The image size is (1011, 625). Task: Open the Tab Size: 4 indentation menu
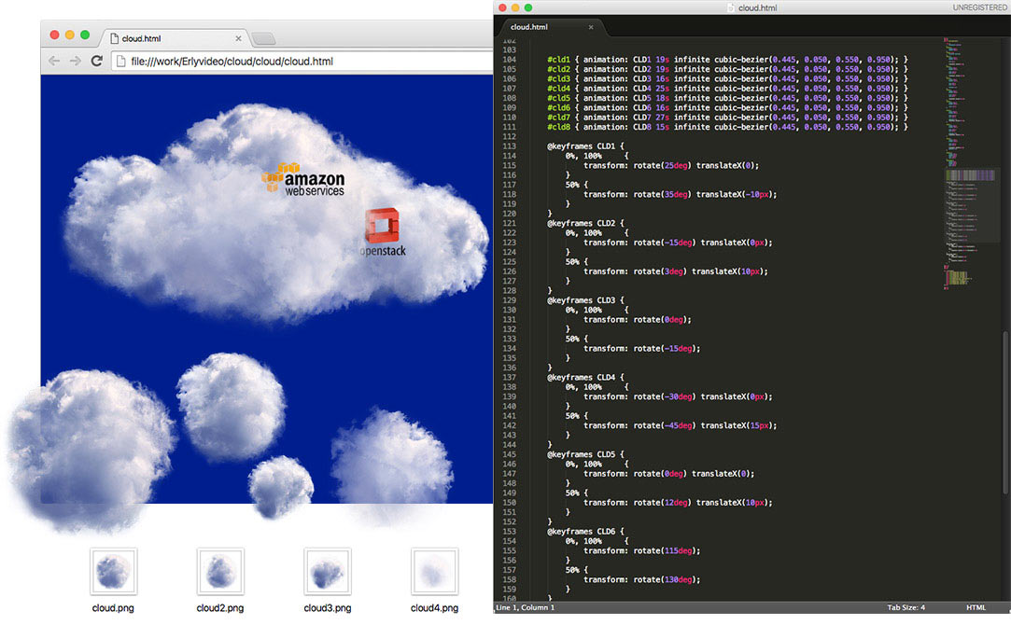tap(906, 607)
